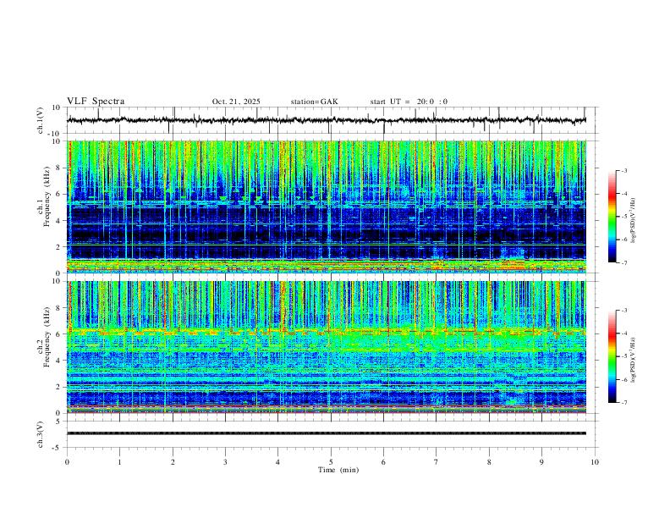670x518 pixels.
Task: Click time axis tick label "3"
Action: pyautogui.click(x=225, y=462)
